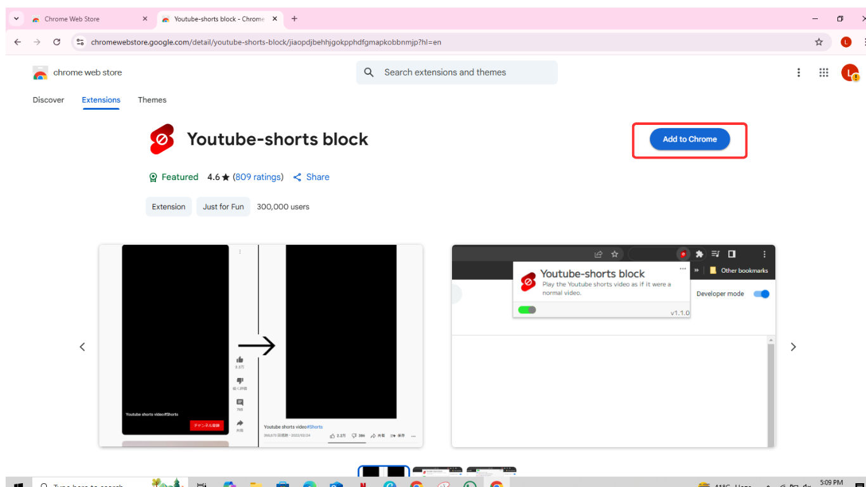Viewport: 866px width, 487px height.
Task: Select the Extensions tab
Action: tap(101, 100)
